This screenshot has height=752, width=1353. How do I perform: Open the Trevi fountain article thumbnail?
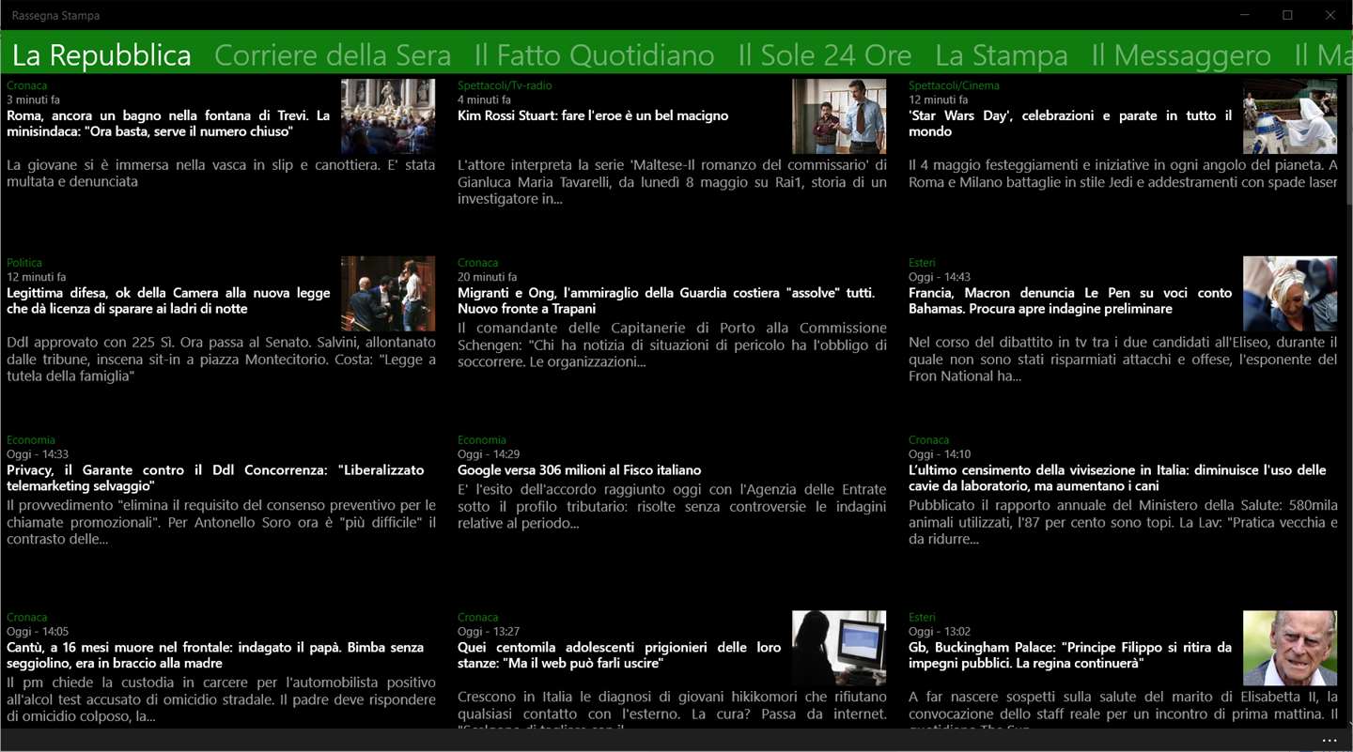click(388, 116)
